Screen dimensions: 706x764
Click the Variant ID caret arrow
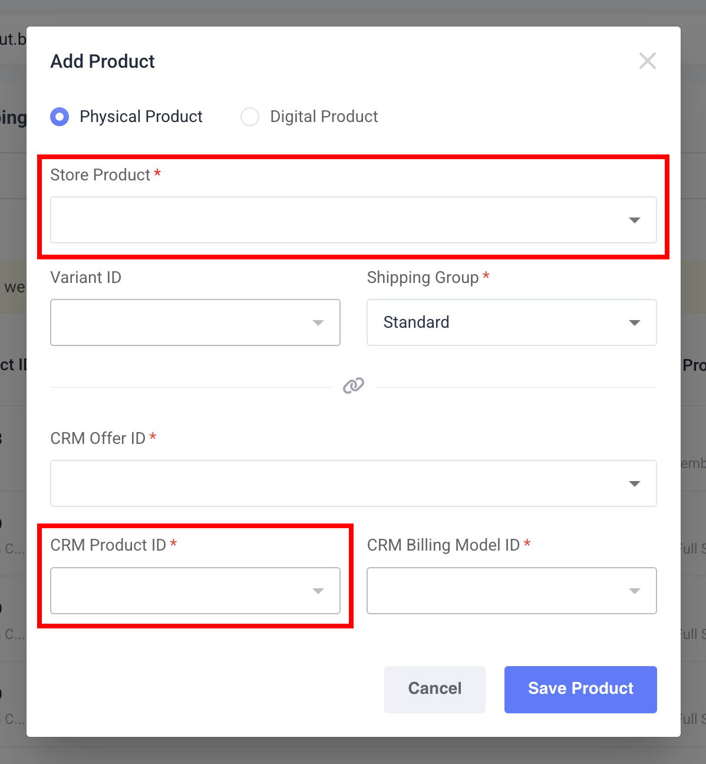(318, 322)
